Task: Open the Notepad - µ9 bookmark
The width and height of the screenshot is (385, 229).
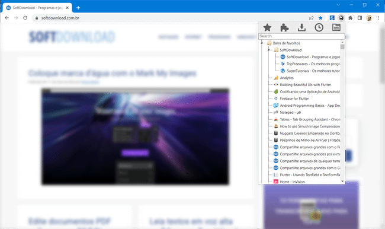Action: click(287, 112)
